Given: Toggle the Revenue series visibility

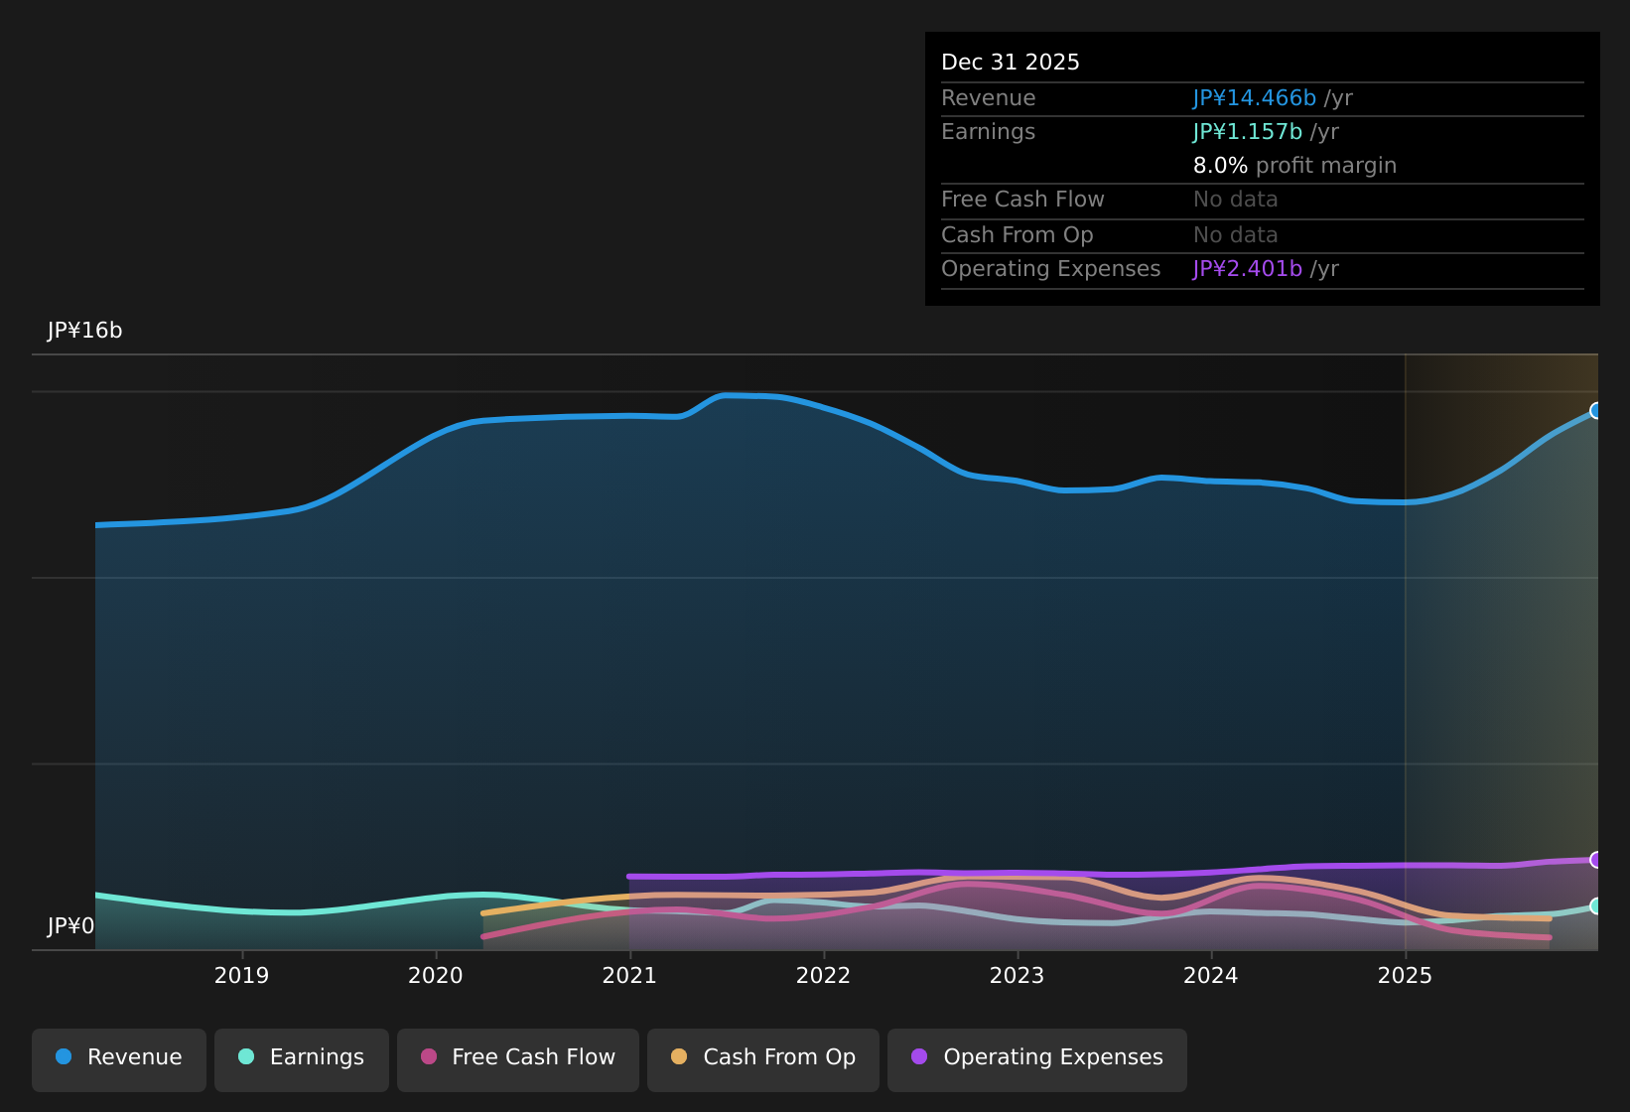Looking at the screenshot, I should point(119,1057).
